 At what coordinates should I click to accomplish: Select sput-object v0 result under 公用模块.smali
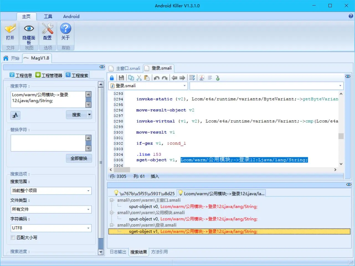(193, 219)
